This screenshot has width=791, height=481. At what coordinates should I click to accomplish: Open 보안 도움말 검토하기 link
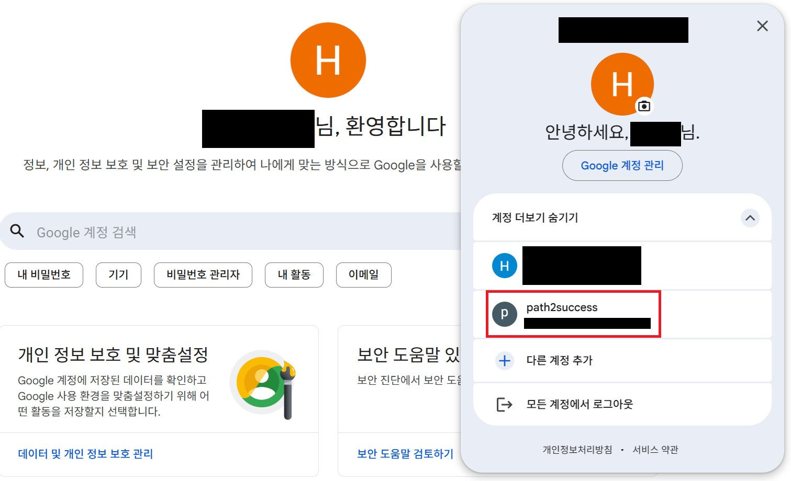coord(405,454)
